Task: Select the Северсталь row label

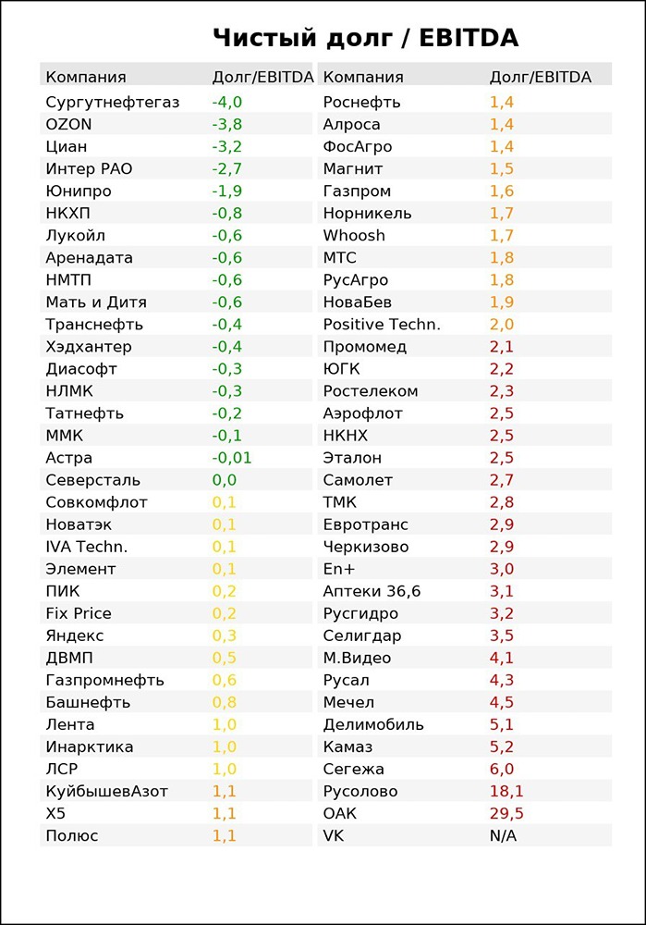Action: (x=92, y=479)
